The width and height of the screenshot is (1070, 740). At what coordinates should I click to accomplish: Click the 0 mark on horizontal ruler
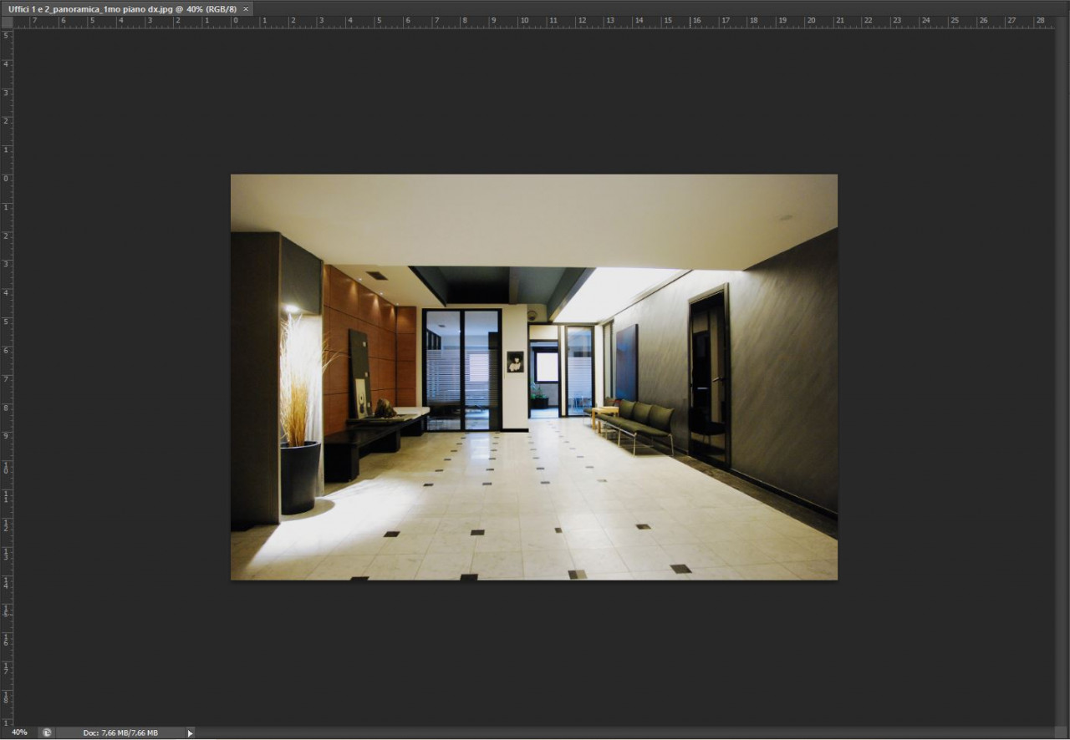point(235,22)
